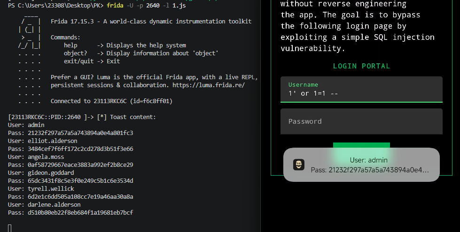Click the 'exploiting a simple SQL injection' text
This screenshot has width=460, height=232.
(357, 37)
